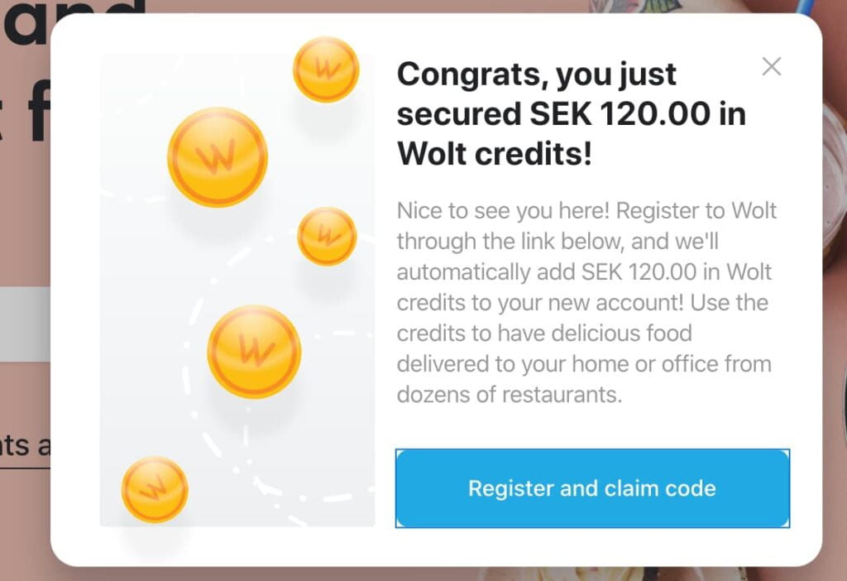The height and width of the screenshot is (581, 847).
Task: Click the Register and claim code button
Action: 592,488
